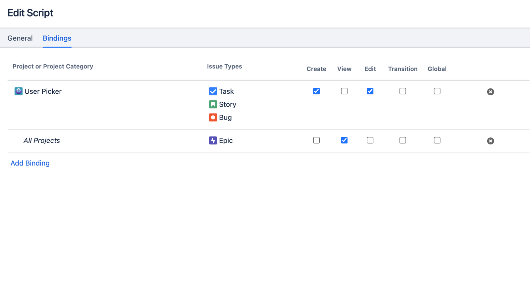The width and height of the screenshot is (530, 298).
Task: Click the red Bug issue type icon
Action: 213,118
